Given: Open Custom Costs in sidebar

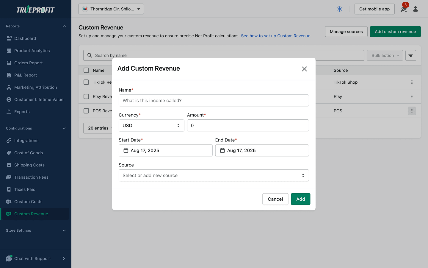Looking at the screenshot, I should [x=28, y=202].
